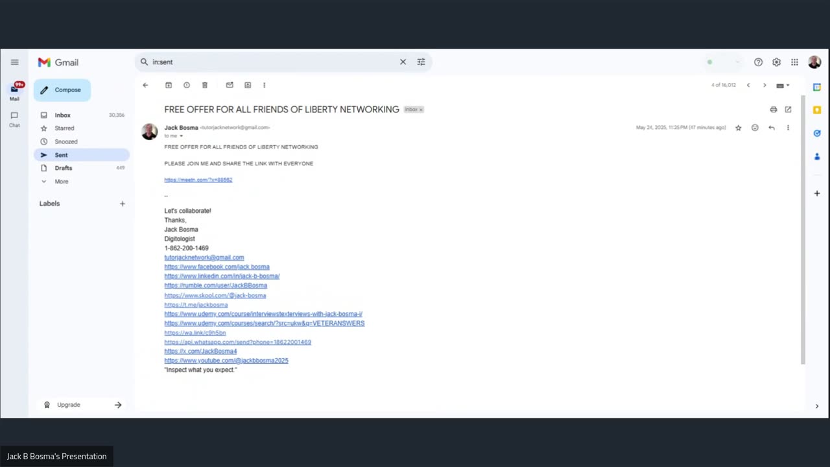
Task: Open Mail section in left rail
Action: coord(14,91)
